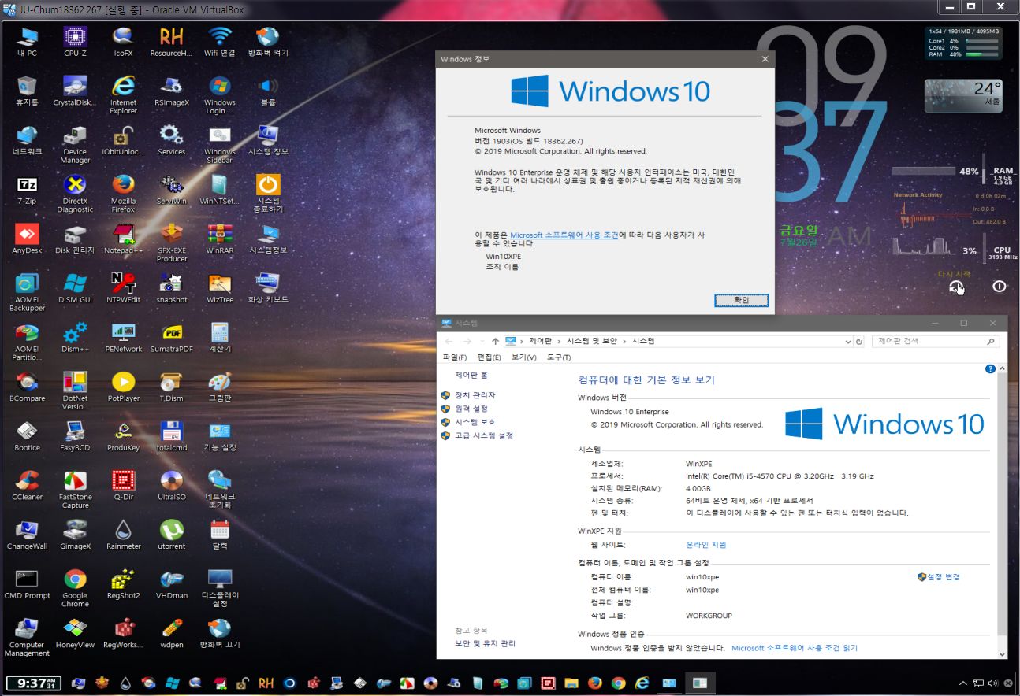
Task: Open the 보기(V) menu
Action: tap(523, 357)
